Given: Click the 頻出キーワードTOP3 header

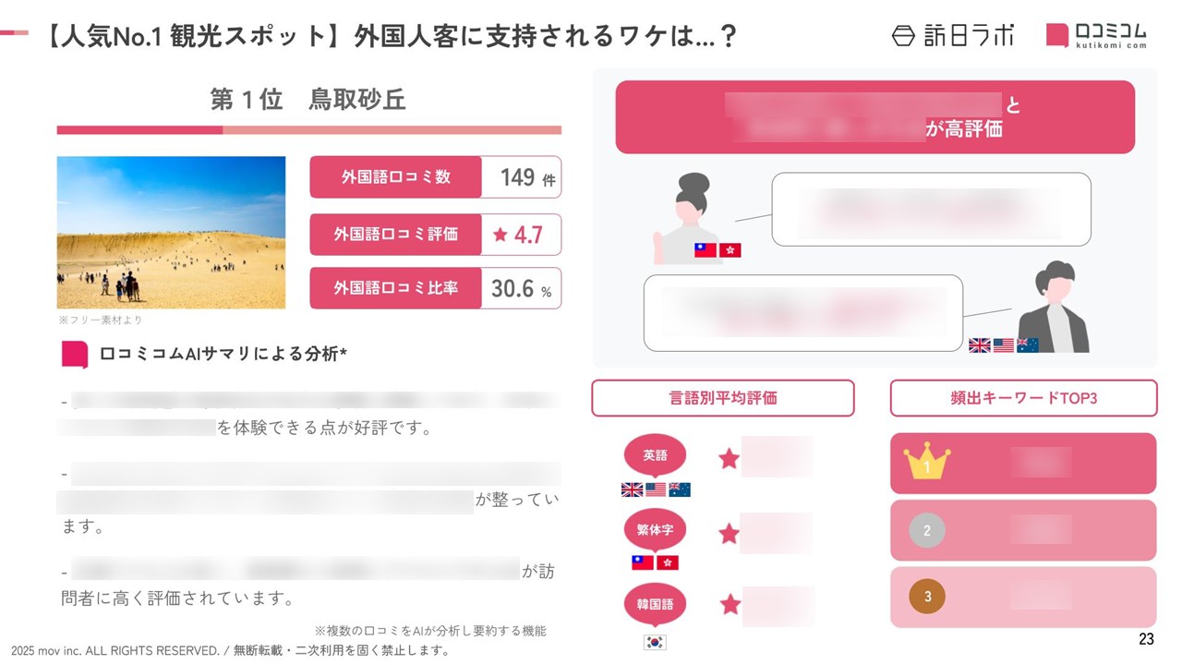Looking at the screenshot, I should point(1023,398).
